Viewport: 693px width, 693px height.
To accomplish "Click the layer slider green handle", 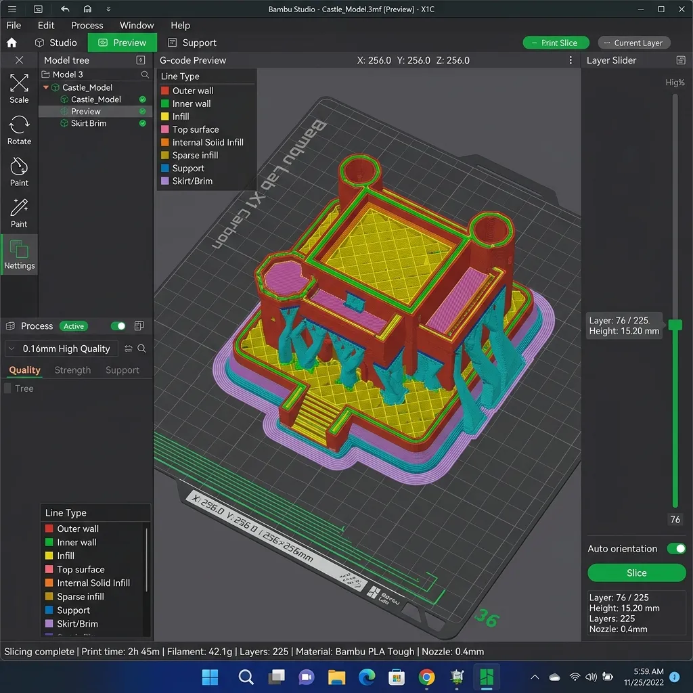I will pyautogui.click(x=675, y=326).
